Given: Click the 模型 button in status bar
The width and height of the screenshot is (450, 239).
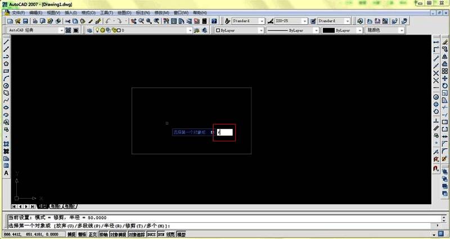Looking at the screenshot, I should [x=181, y=234].
